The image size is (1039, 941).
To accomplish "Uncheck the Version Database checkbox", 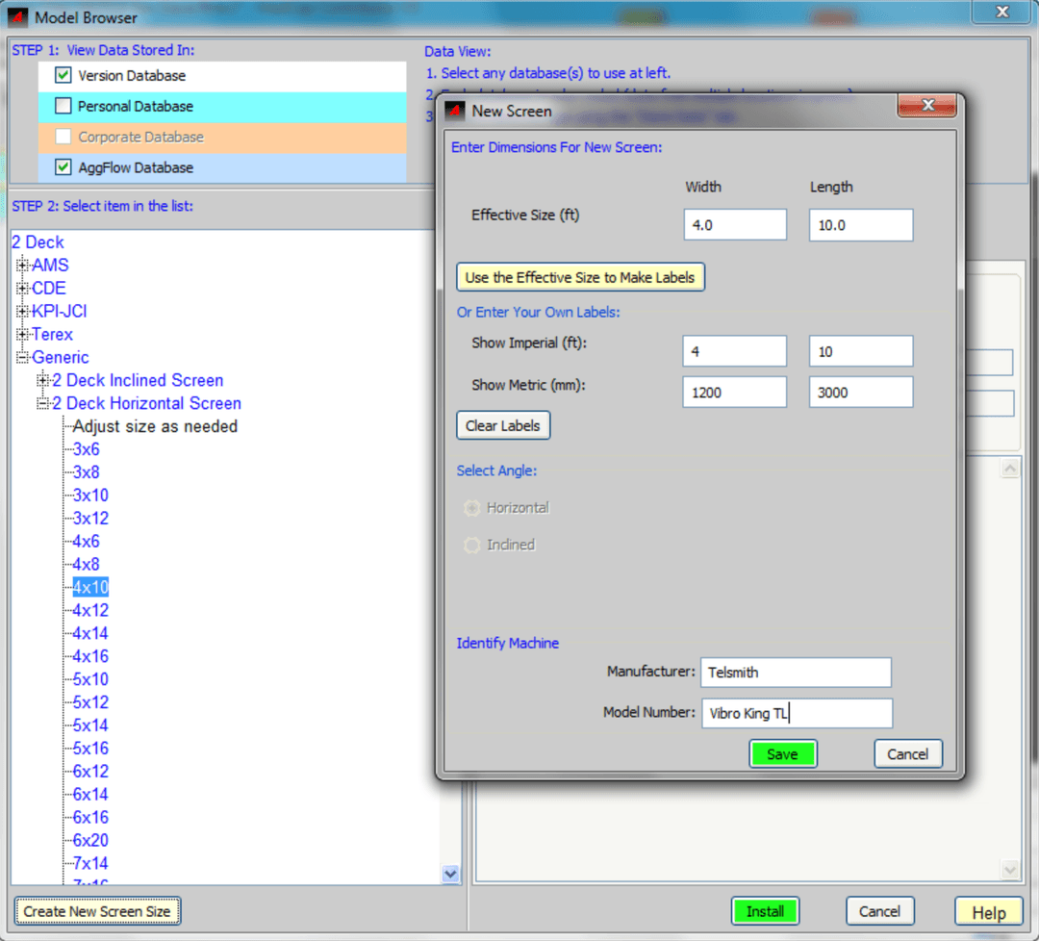I will pos(63,75).
